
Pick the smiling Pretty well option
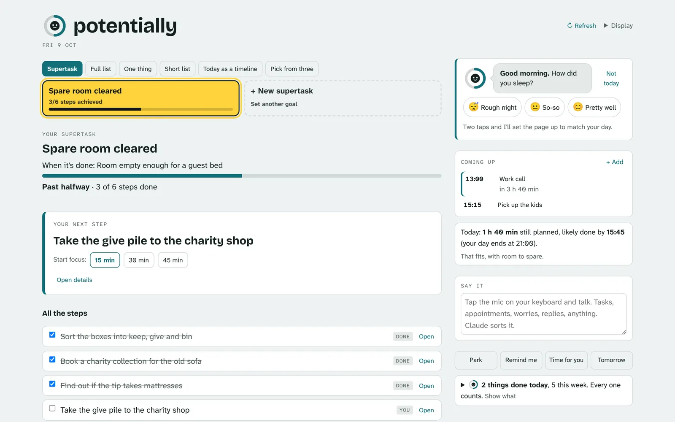[x=594, y=107]
